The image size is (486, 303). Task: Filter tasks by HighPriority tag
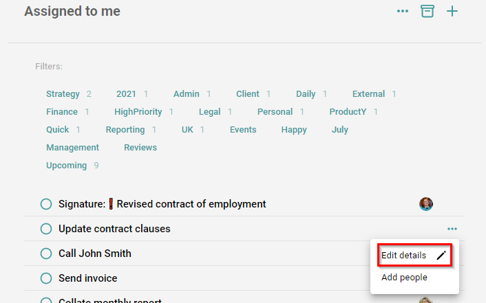click(138, 112)
